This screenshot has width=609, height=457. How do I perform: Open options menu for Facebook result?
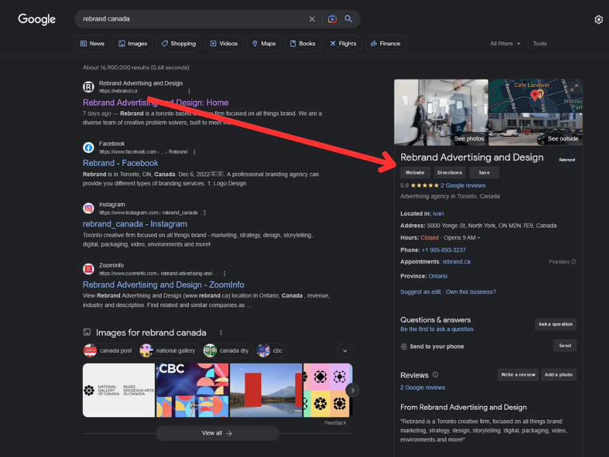tap(194, 152)
